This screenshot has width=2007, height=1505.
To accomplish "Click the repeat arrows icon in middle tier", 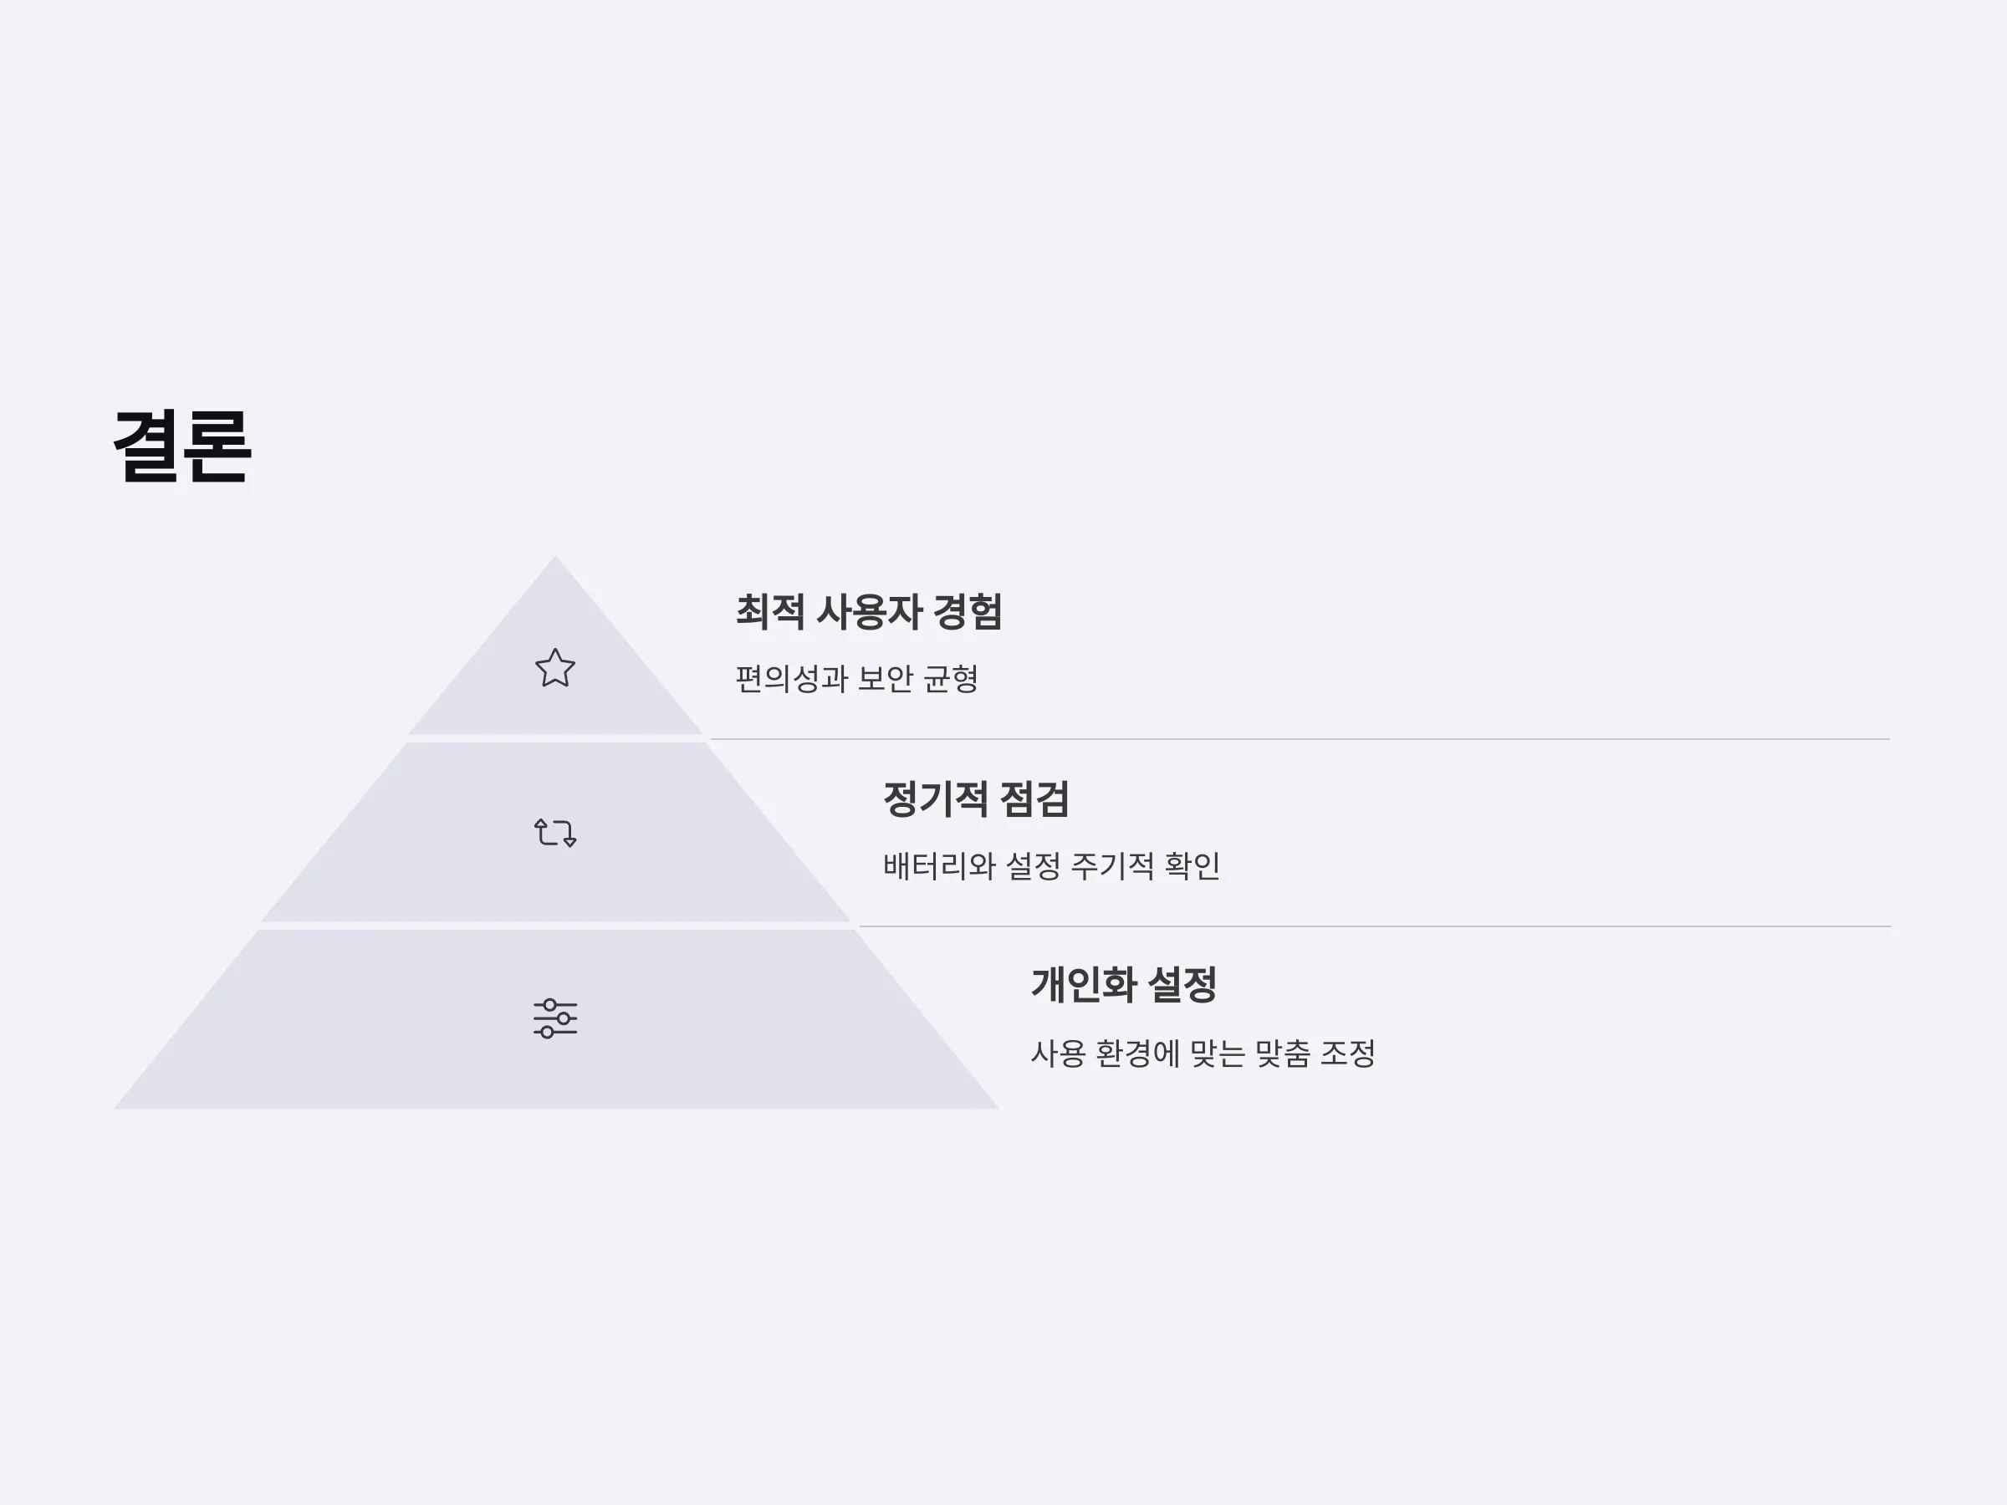I will pos(554,832).
